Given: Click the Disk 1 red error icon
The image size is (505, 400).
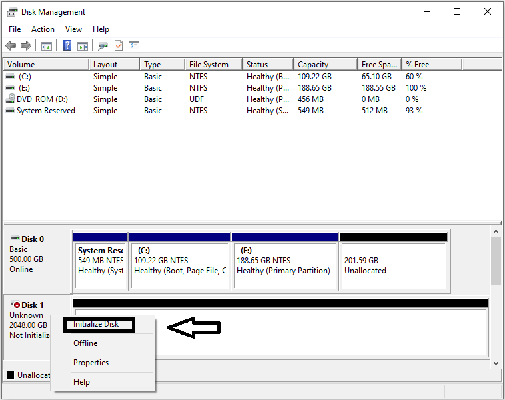Looking at the screenshot, I should click(x=15, y=304).
